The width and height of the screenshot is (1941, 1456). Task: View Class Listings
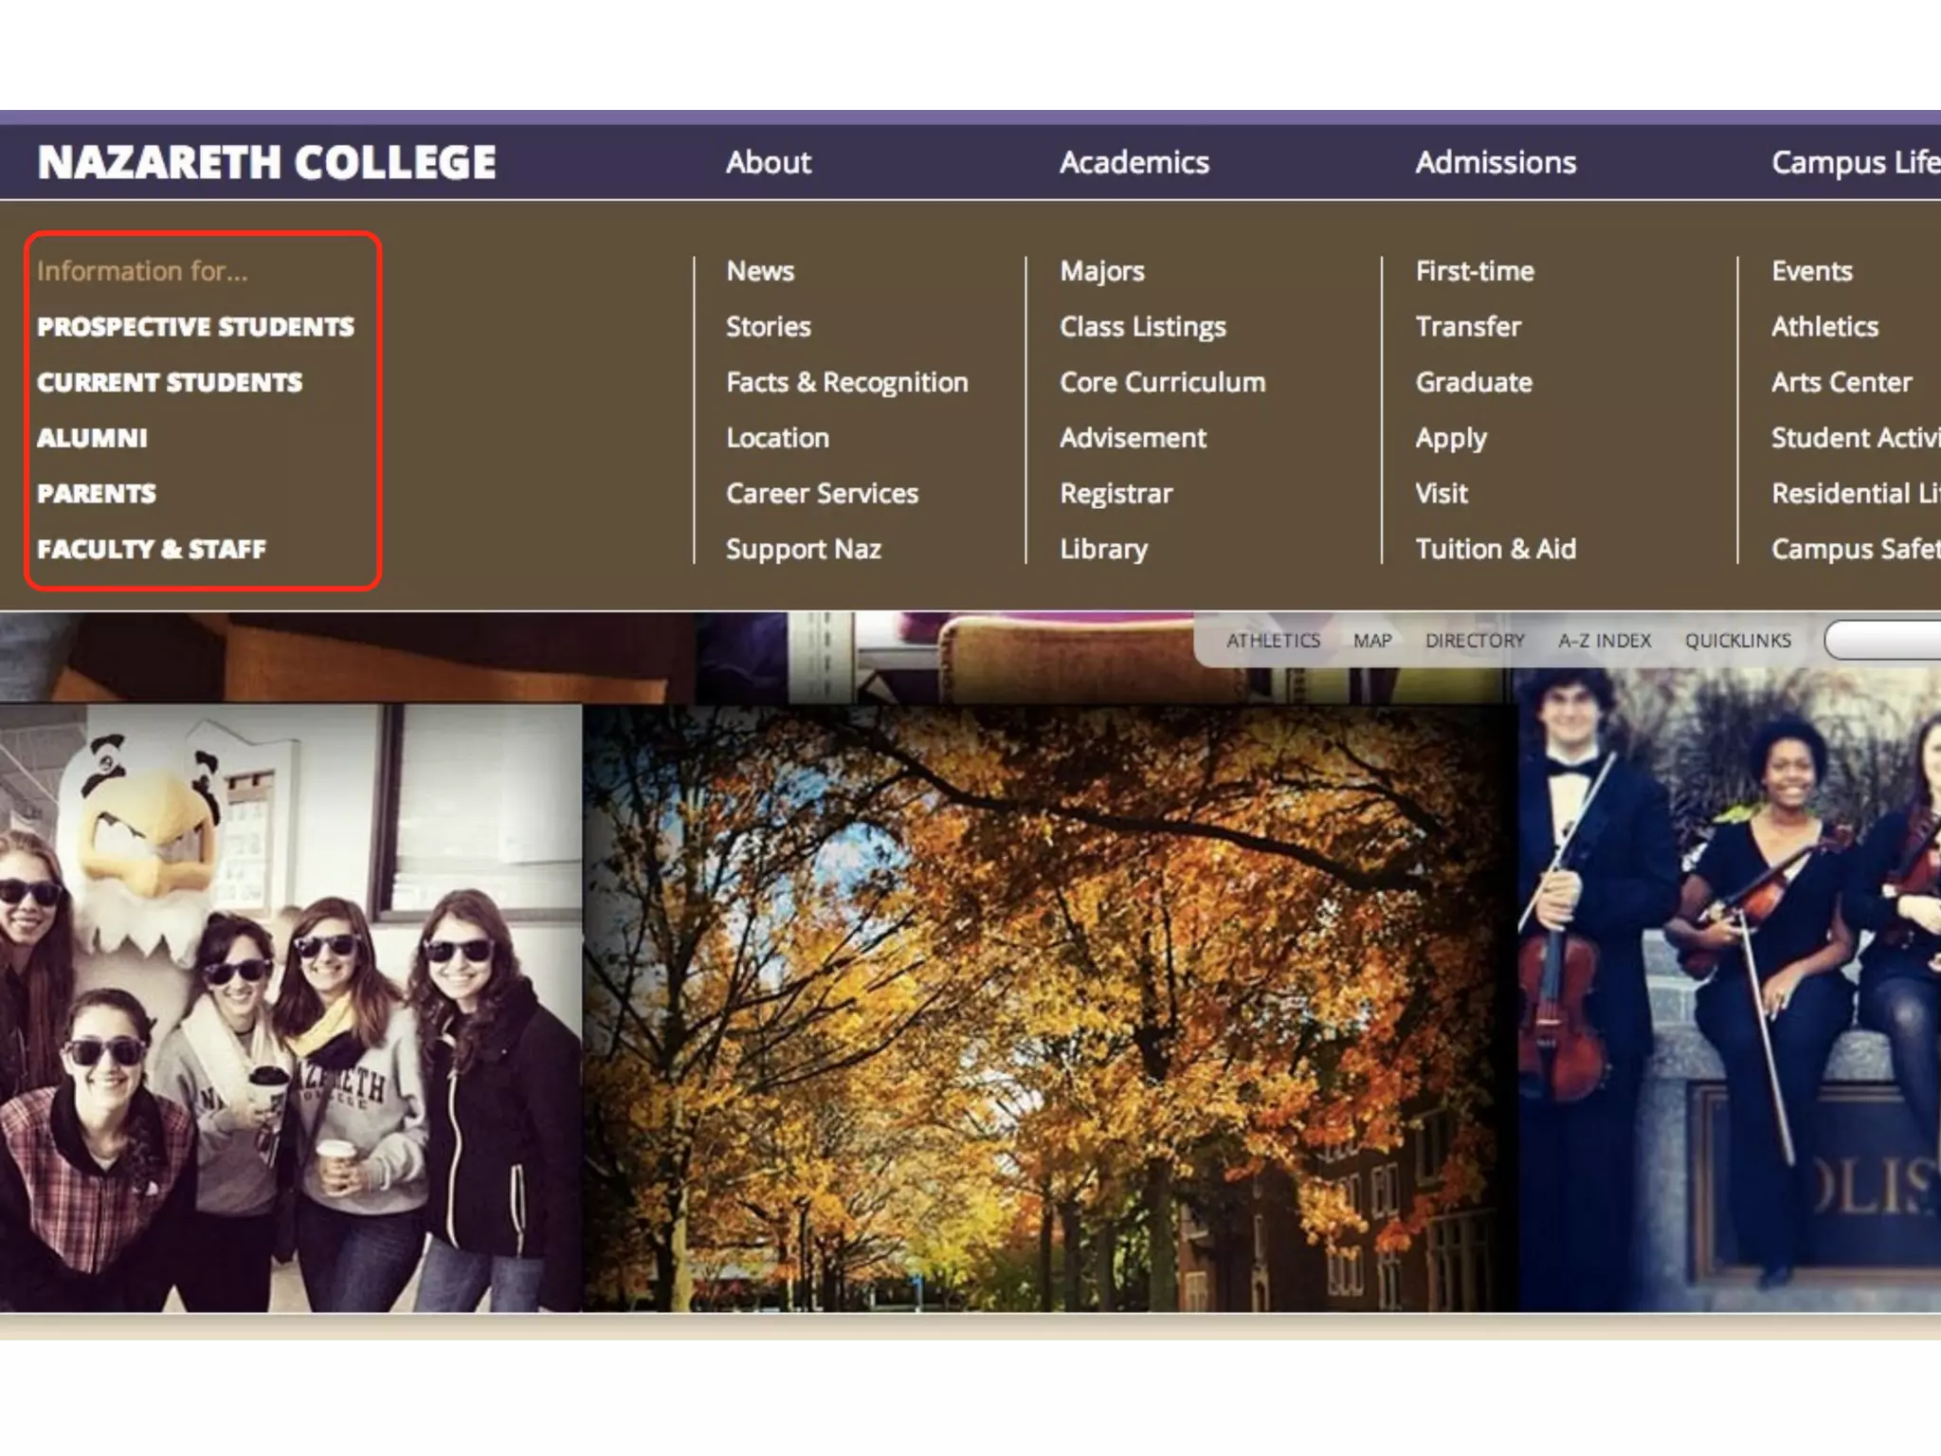tap(1142, 327)
